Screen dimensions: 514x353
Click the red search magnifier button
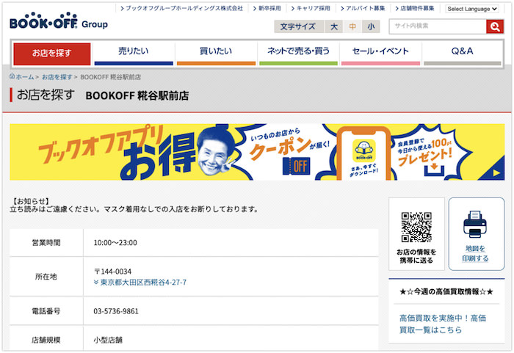495,26
